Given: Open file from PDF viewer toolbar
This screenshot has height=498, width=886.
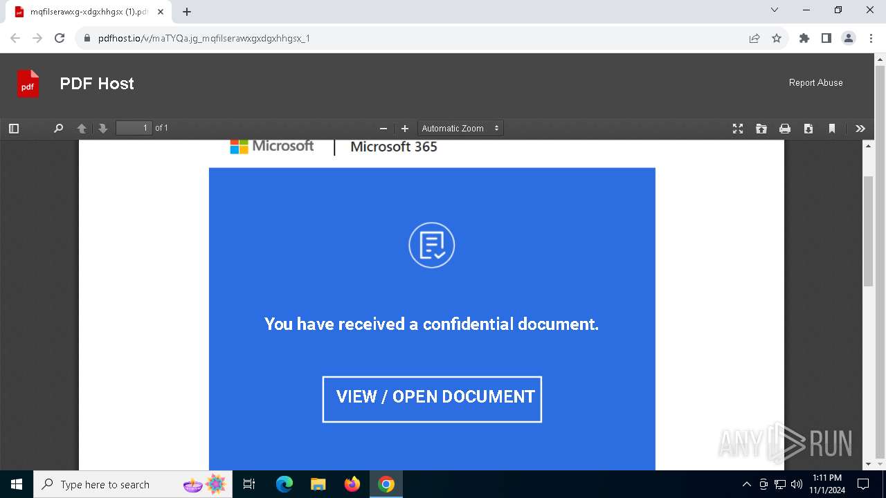Looking at the screenshot, I should point(761,129).
